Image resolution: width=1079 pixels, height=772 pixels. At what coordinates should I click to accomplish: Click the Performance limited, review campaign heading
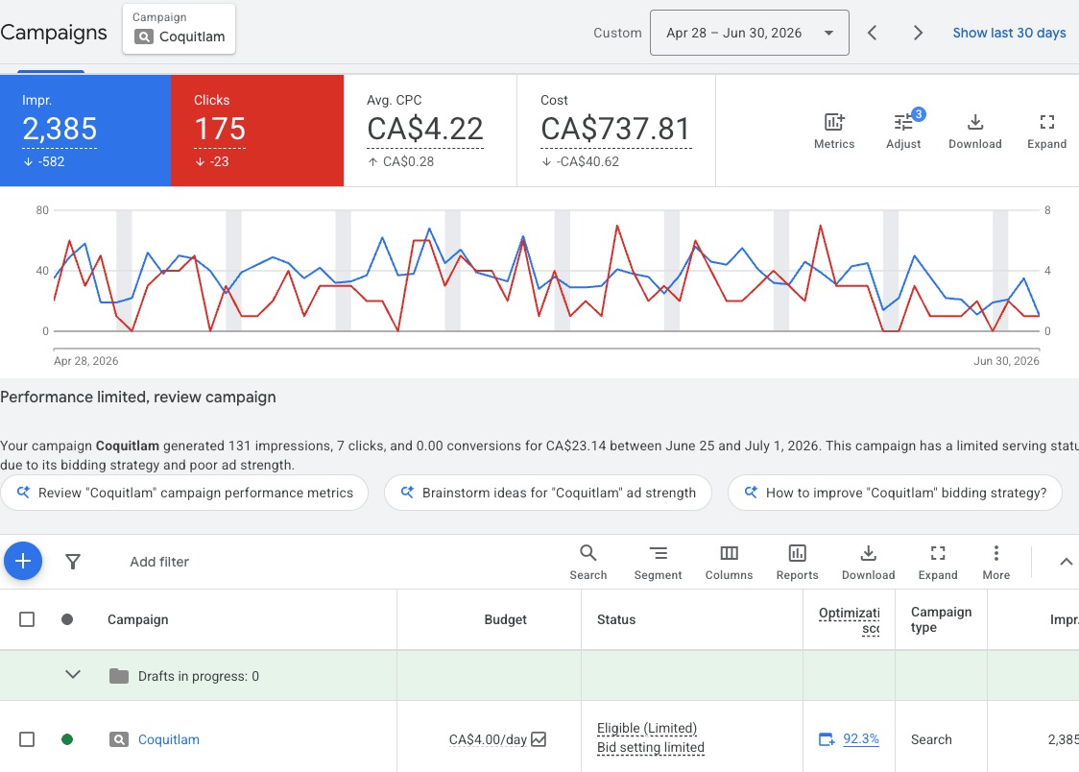click(137, 397)
